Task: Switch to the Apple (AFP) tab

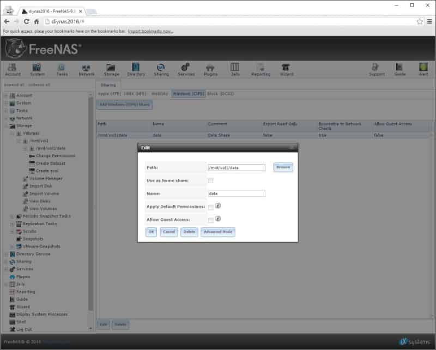Action: 109,94
